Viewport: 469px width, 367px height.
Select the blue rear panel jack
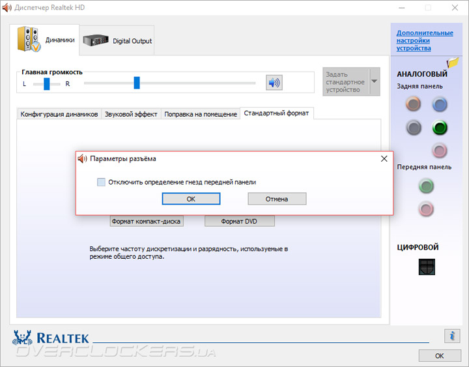(440, 104)
